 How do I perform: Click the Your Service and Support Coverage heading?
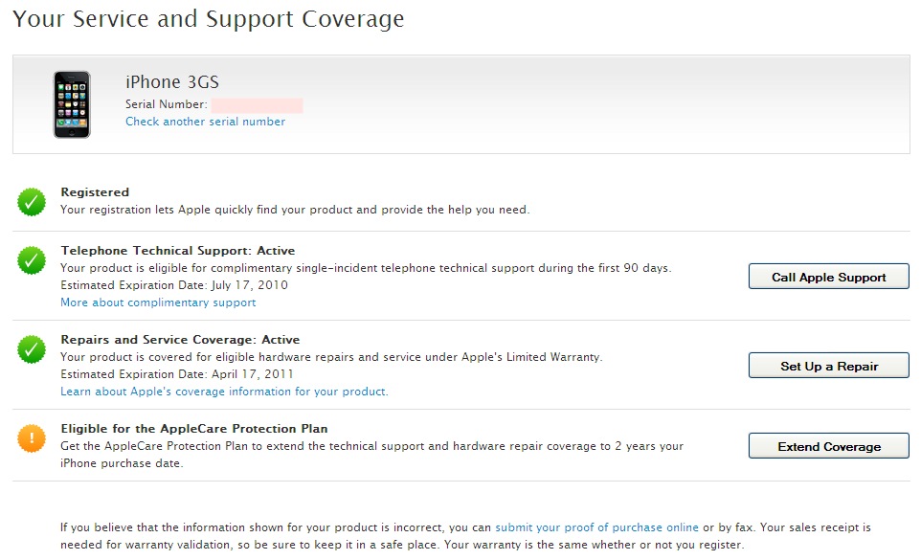[209, 19]
